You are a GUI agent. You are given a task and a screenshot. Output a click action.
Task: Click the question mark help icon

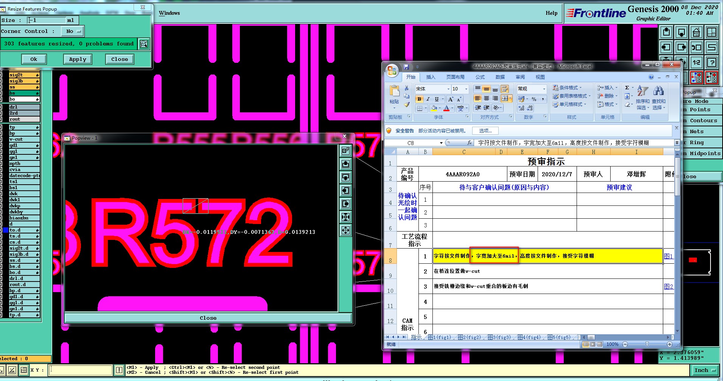click(712, 62)
